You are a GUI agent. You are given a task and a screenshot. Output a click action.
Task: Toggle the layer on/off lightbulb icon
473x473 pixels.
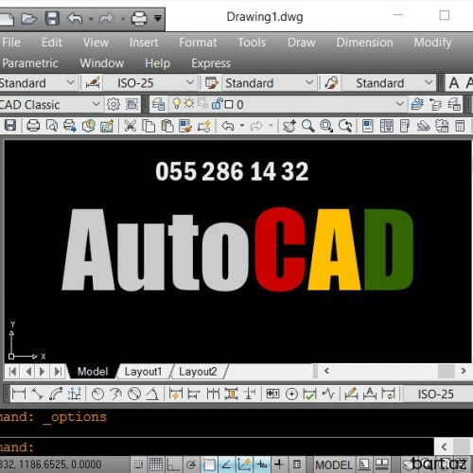[177, 103]
